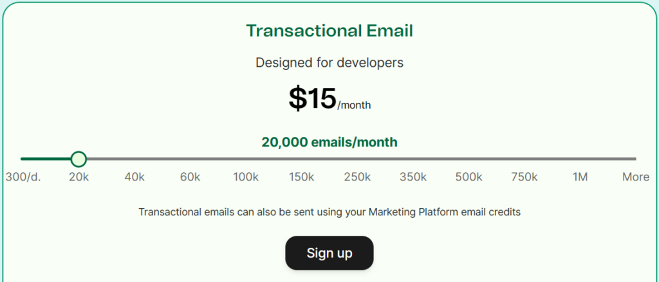Pick the 100k volume tick label

click(246, 177)
